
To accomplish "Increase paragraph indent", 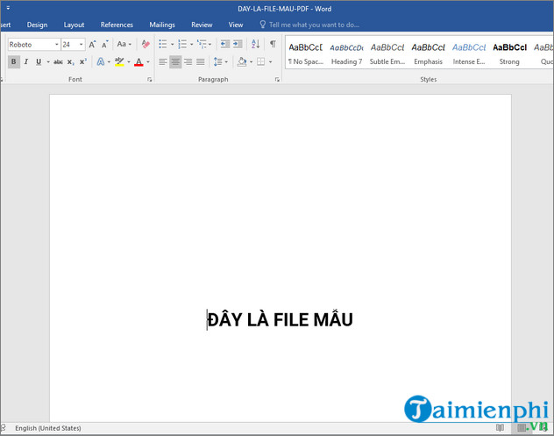I will click(238, 44).
